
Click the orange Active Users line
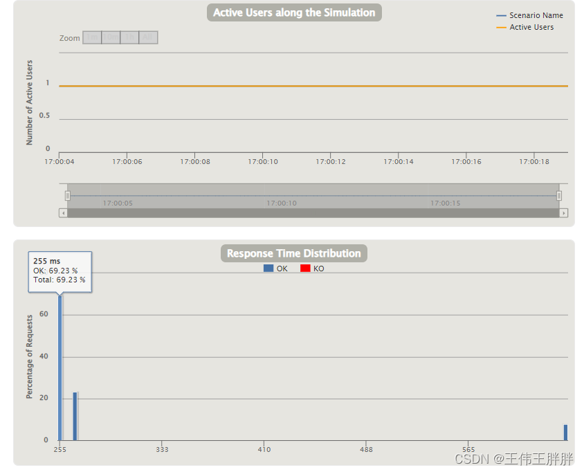(313, 86)
